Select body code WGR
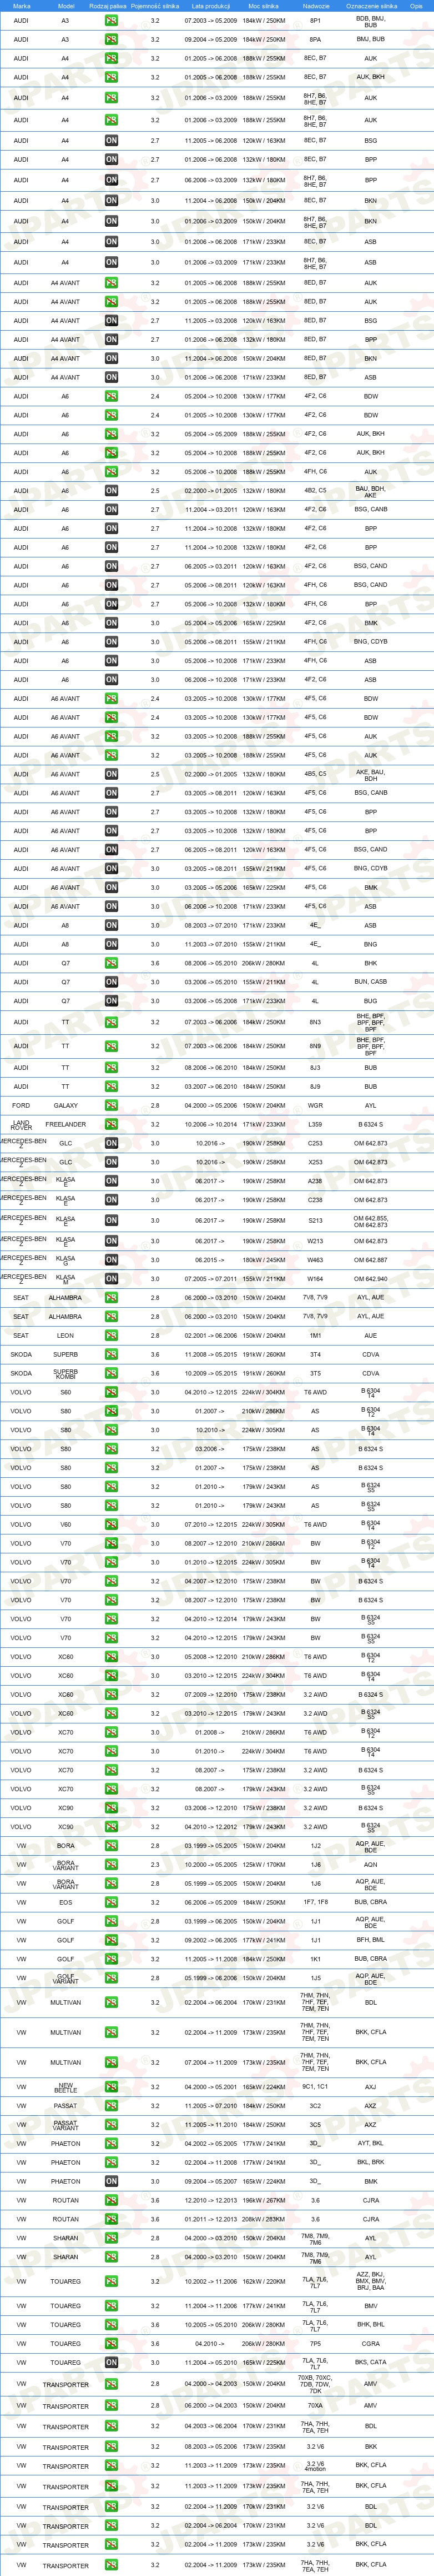The height and width of the screenshot is (2576, 434). click(315, 1106)
